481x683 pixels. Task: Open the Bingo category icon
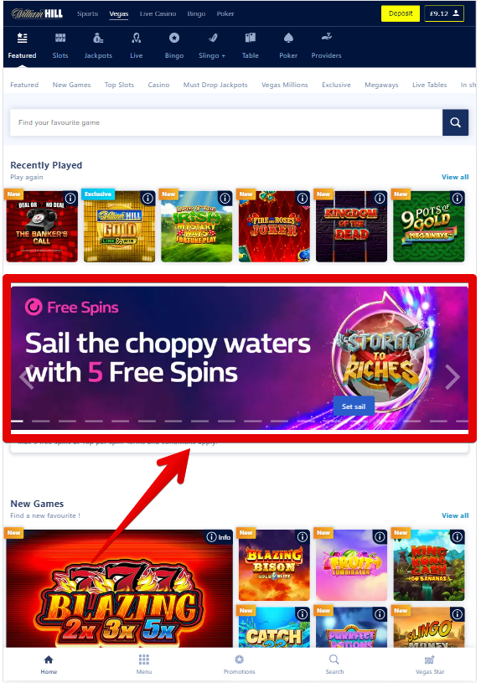coord(174,39)
